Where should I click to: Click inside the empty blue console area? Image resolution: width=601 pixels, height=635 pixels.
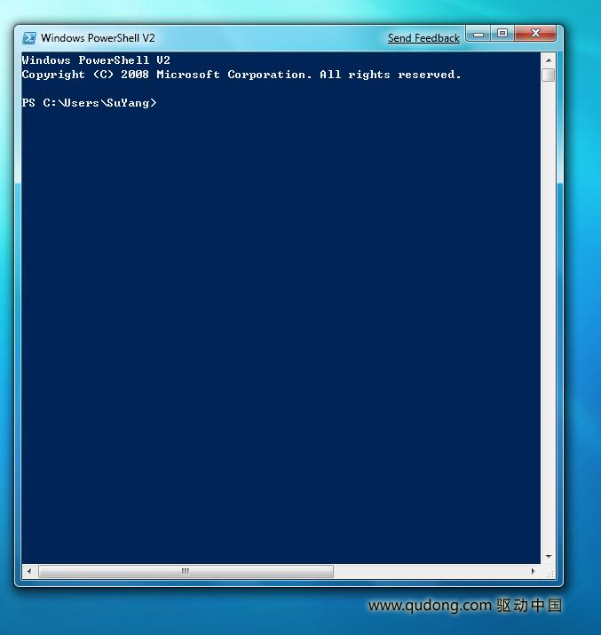(281, 332)
